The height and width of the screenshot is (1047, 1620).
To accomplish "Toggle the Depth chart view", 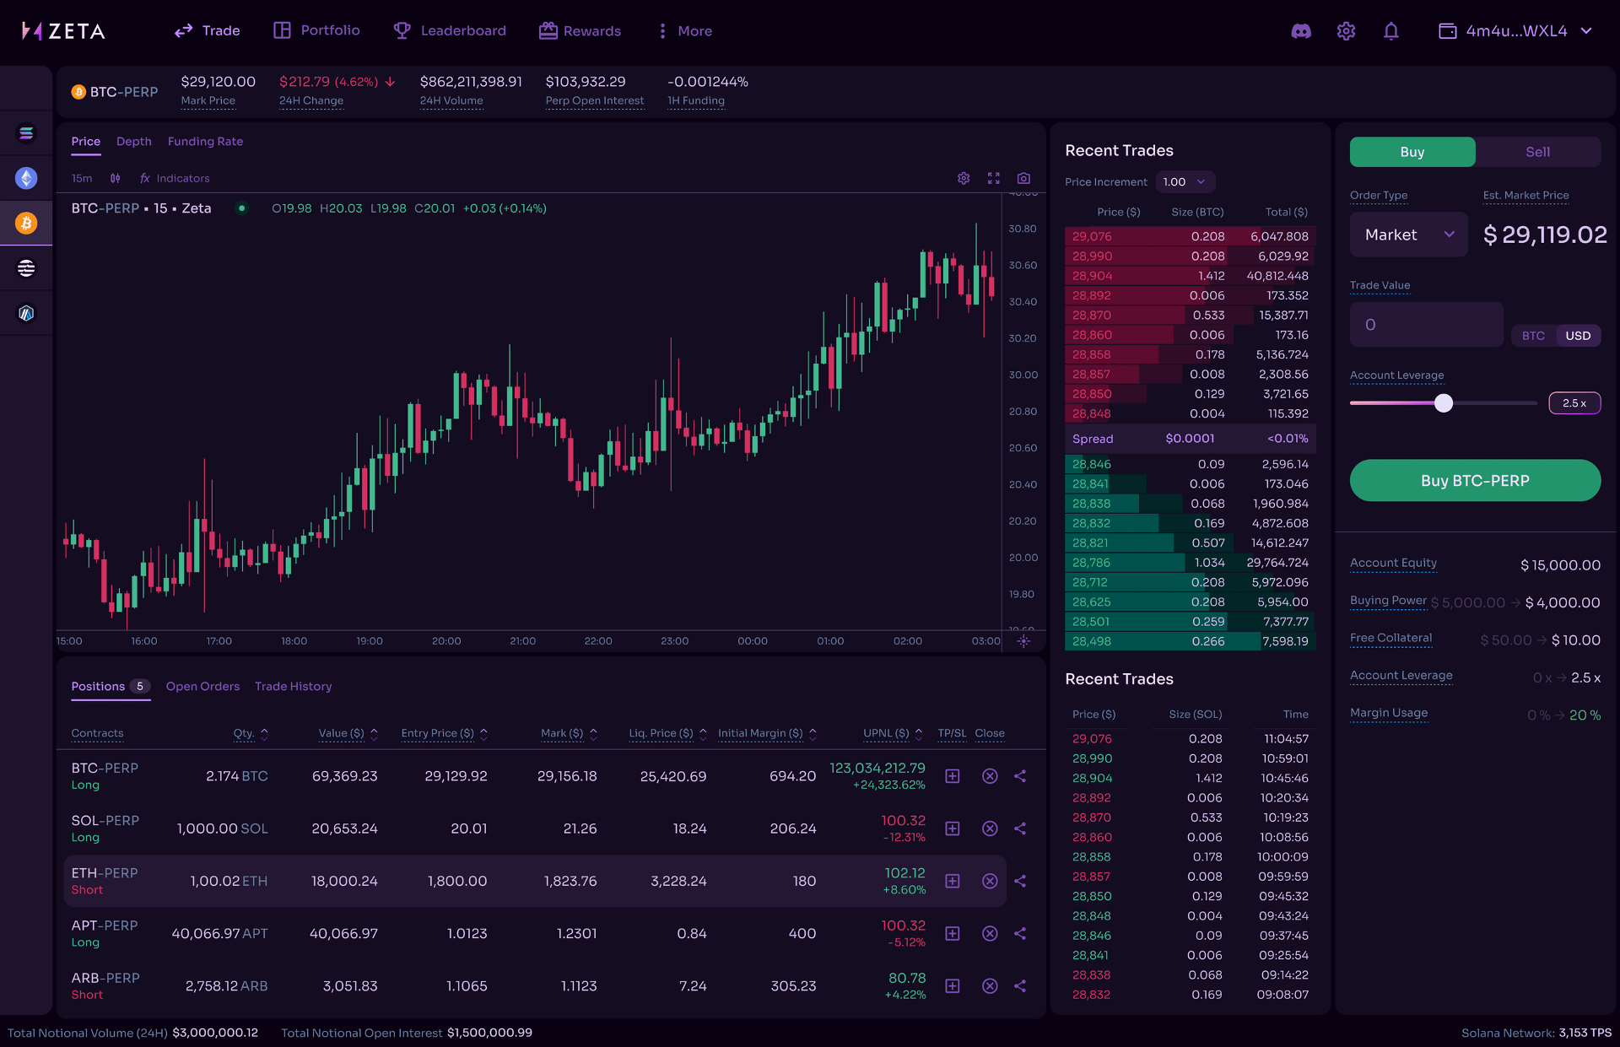I will 133,140.
